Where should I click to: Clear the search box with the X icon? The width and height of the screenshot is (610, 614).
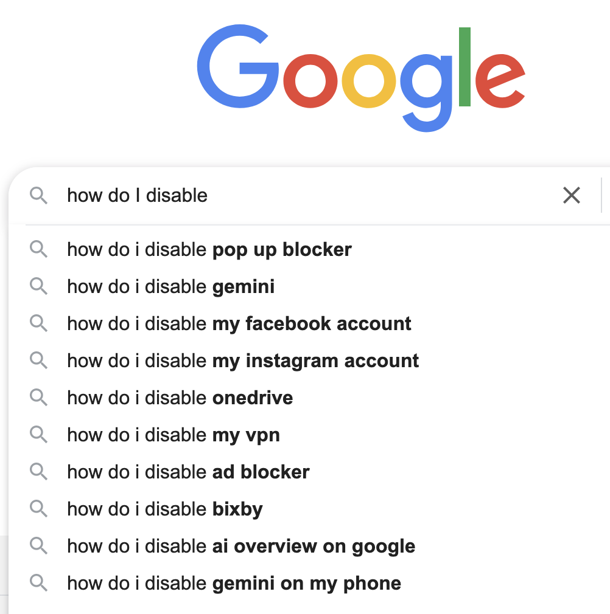571,195
